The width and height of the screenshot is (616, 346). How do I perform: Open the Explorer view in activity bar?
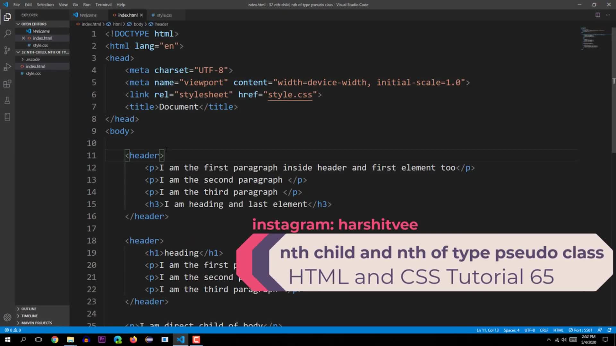pyautogui.click(x=7, y=17)
